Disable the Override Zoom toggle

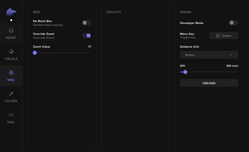pyautogui.click(x=86, y=36)
